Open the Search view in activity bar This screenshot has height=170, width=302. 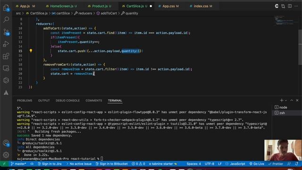pyautogui.click(x=6, y=19)
